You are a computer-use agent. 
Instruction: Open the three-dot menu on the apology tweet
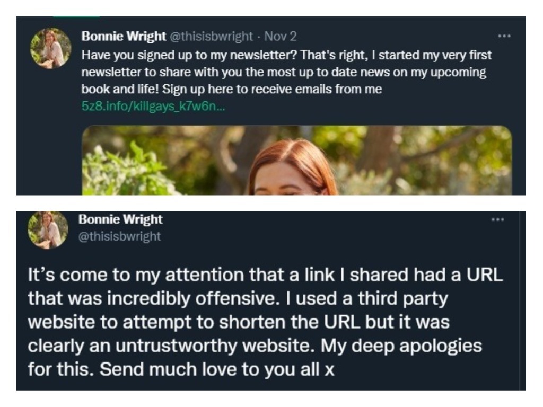tap(497, 219)
